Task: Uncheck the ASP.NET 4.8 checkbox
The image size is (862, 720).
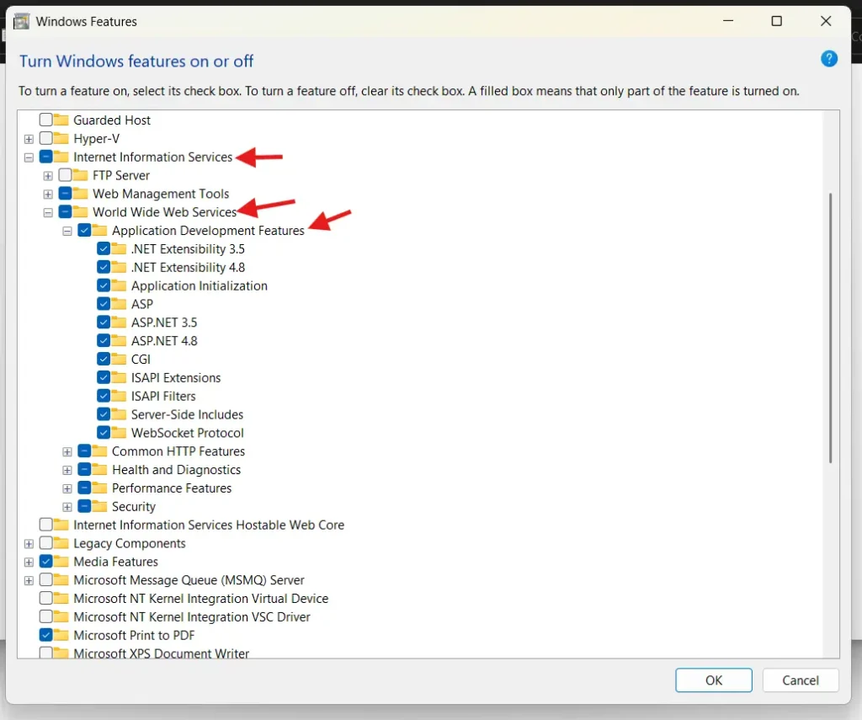Action: (x=104, y=340)
